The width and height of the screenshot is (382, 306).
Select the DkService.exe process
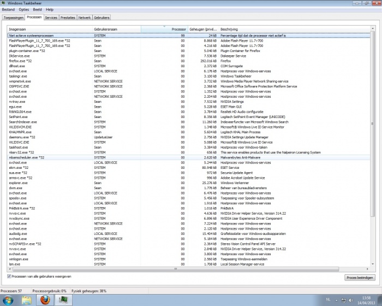tap(189, 56)
